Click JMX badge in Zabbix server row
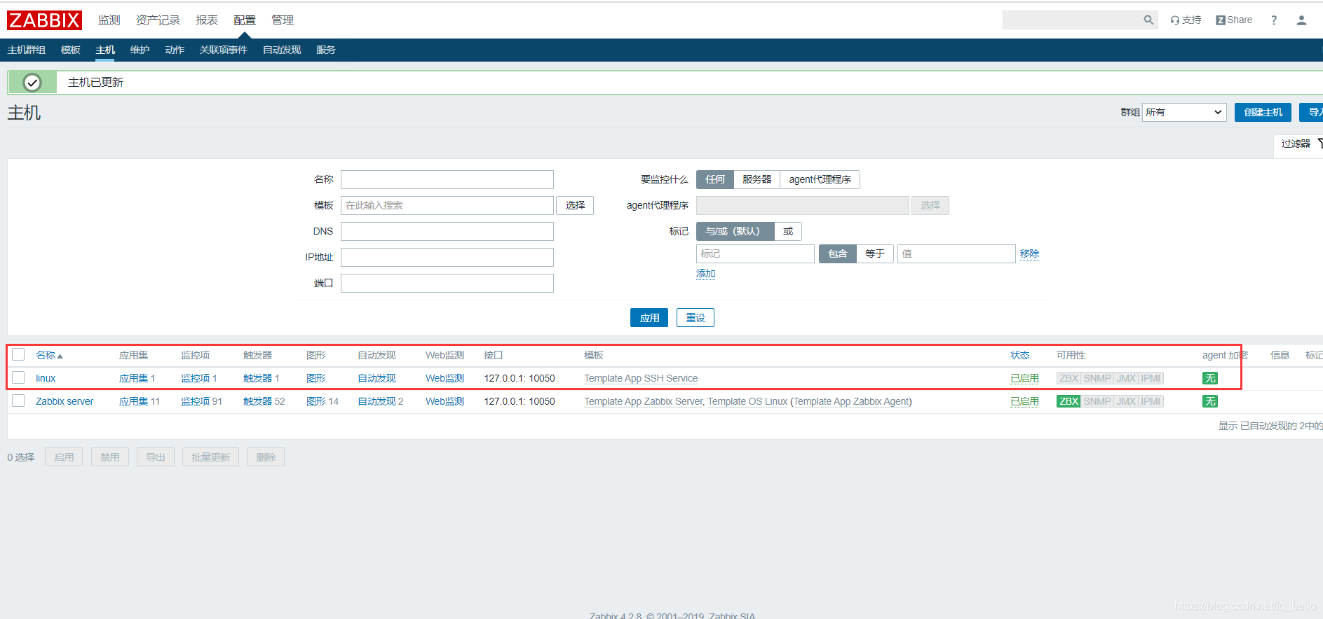The image size is (1323, 619). coord(1126,401)
